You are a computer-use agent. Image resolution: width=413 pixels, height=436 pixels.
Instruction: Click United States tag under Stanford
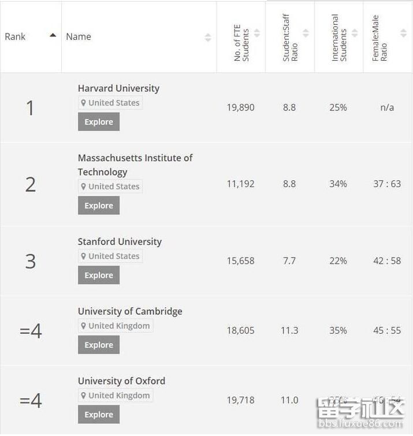coord(113,256)
